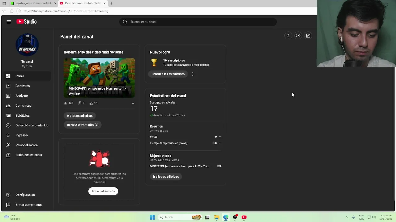Click Ir a las estadísticas under video
The width and height of the screenshot is (396, 222).
[80, 116]
